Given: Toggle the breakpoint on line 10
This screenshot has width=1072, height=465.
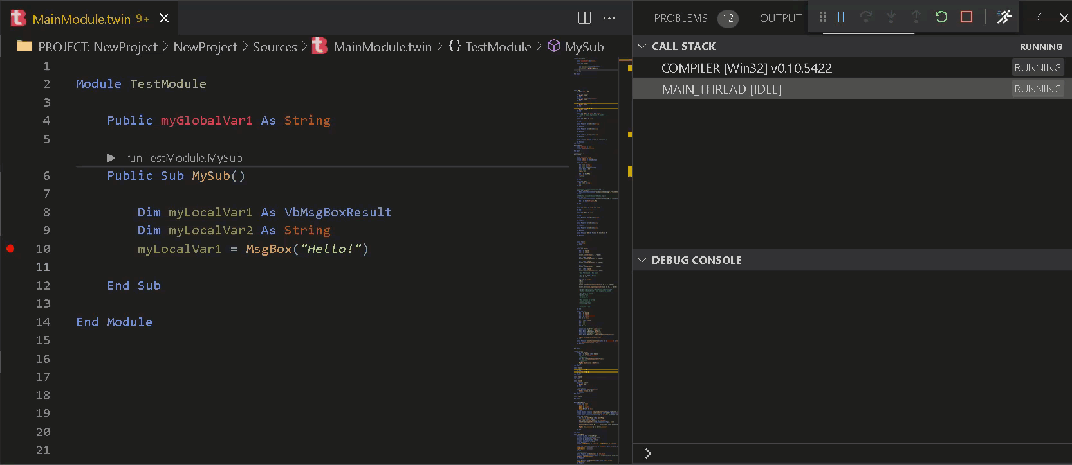Looking at the screenshot, I should (10, 249).
